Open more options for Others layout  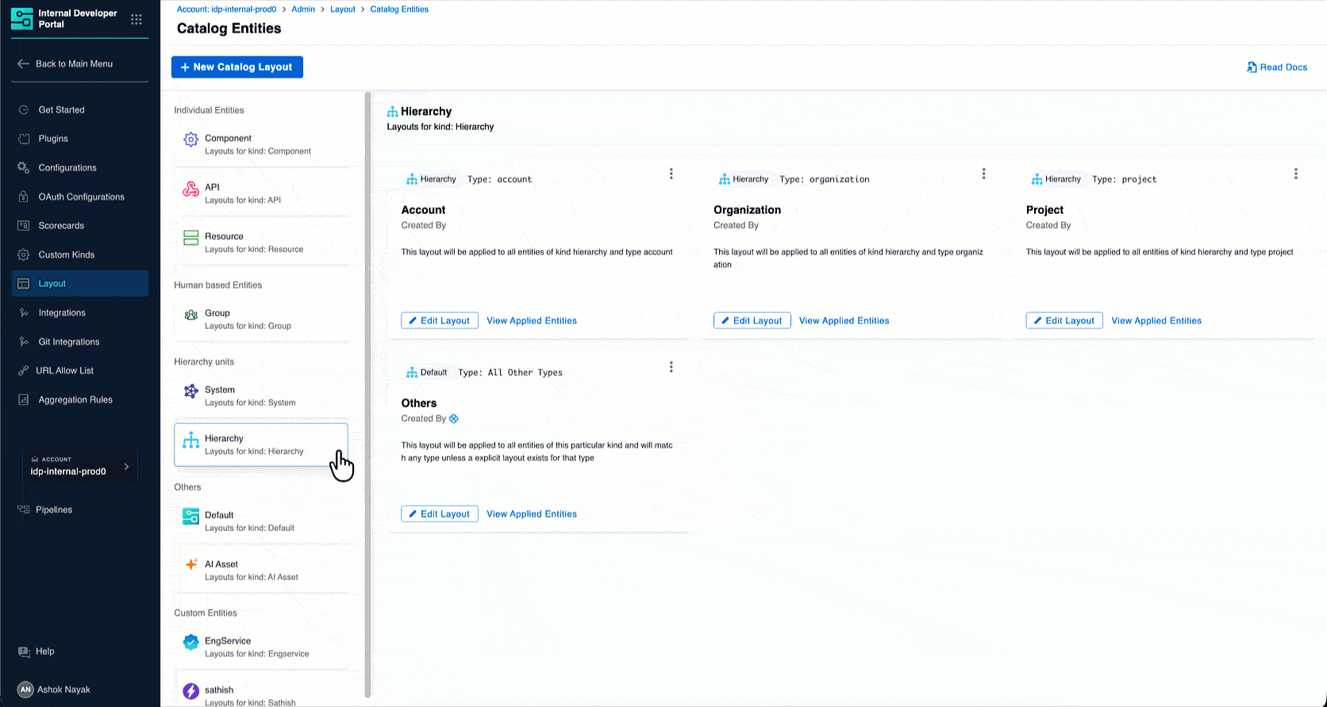(671, 367)
